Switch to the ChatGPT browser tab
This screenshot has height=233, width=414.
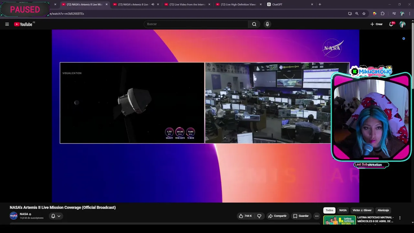277,5
